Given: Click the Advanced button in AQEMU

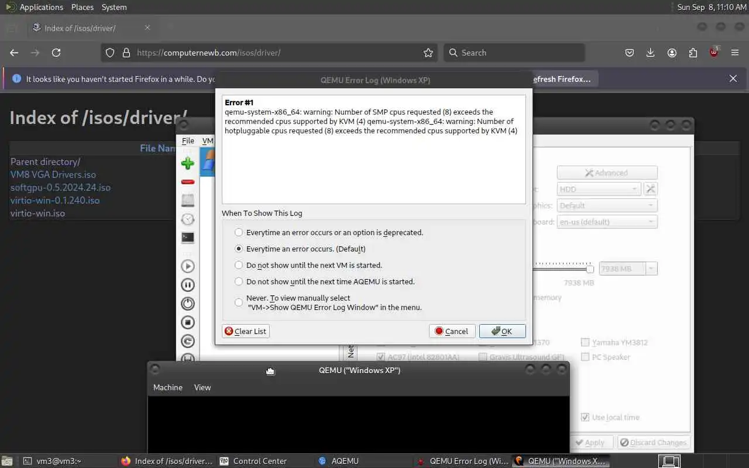Looking at the screenshot, I should tap(607, 173).
